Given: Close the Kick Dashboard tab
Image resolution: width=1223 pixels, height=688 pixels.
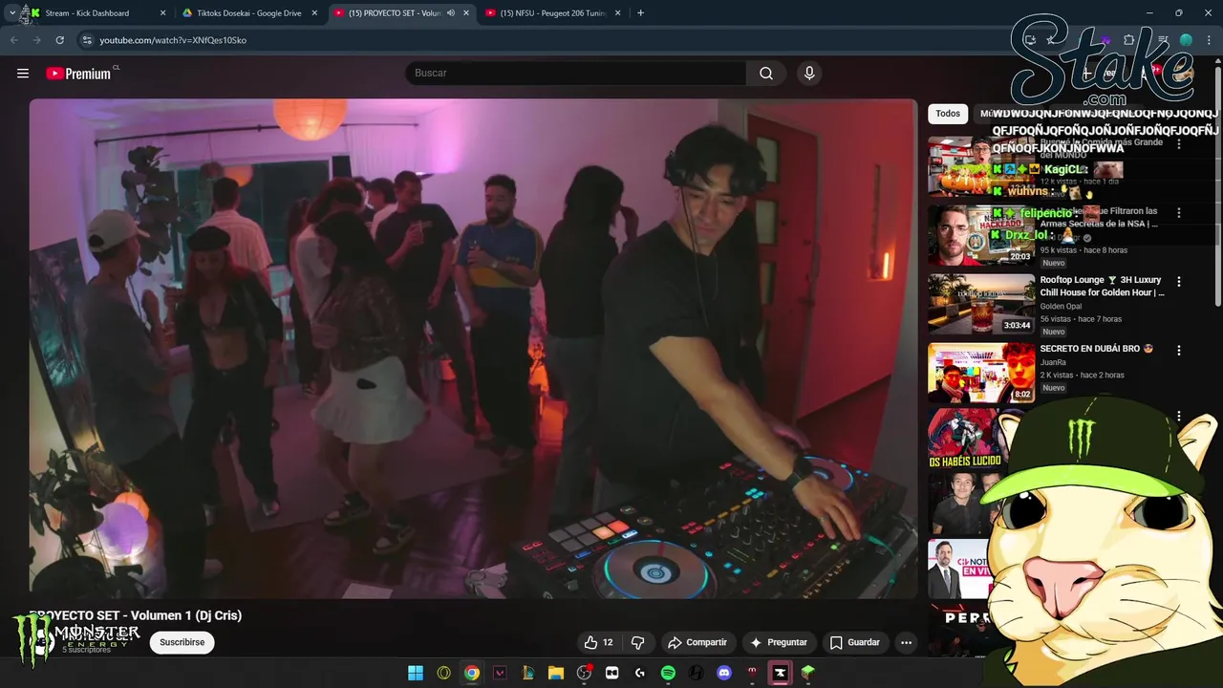Looking at the screenshot, I should point(162,13).
